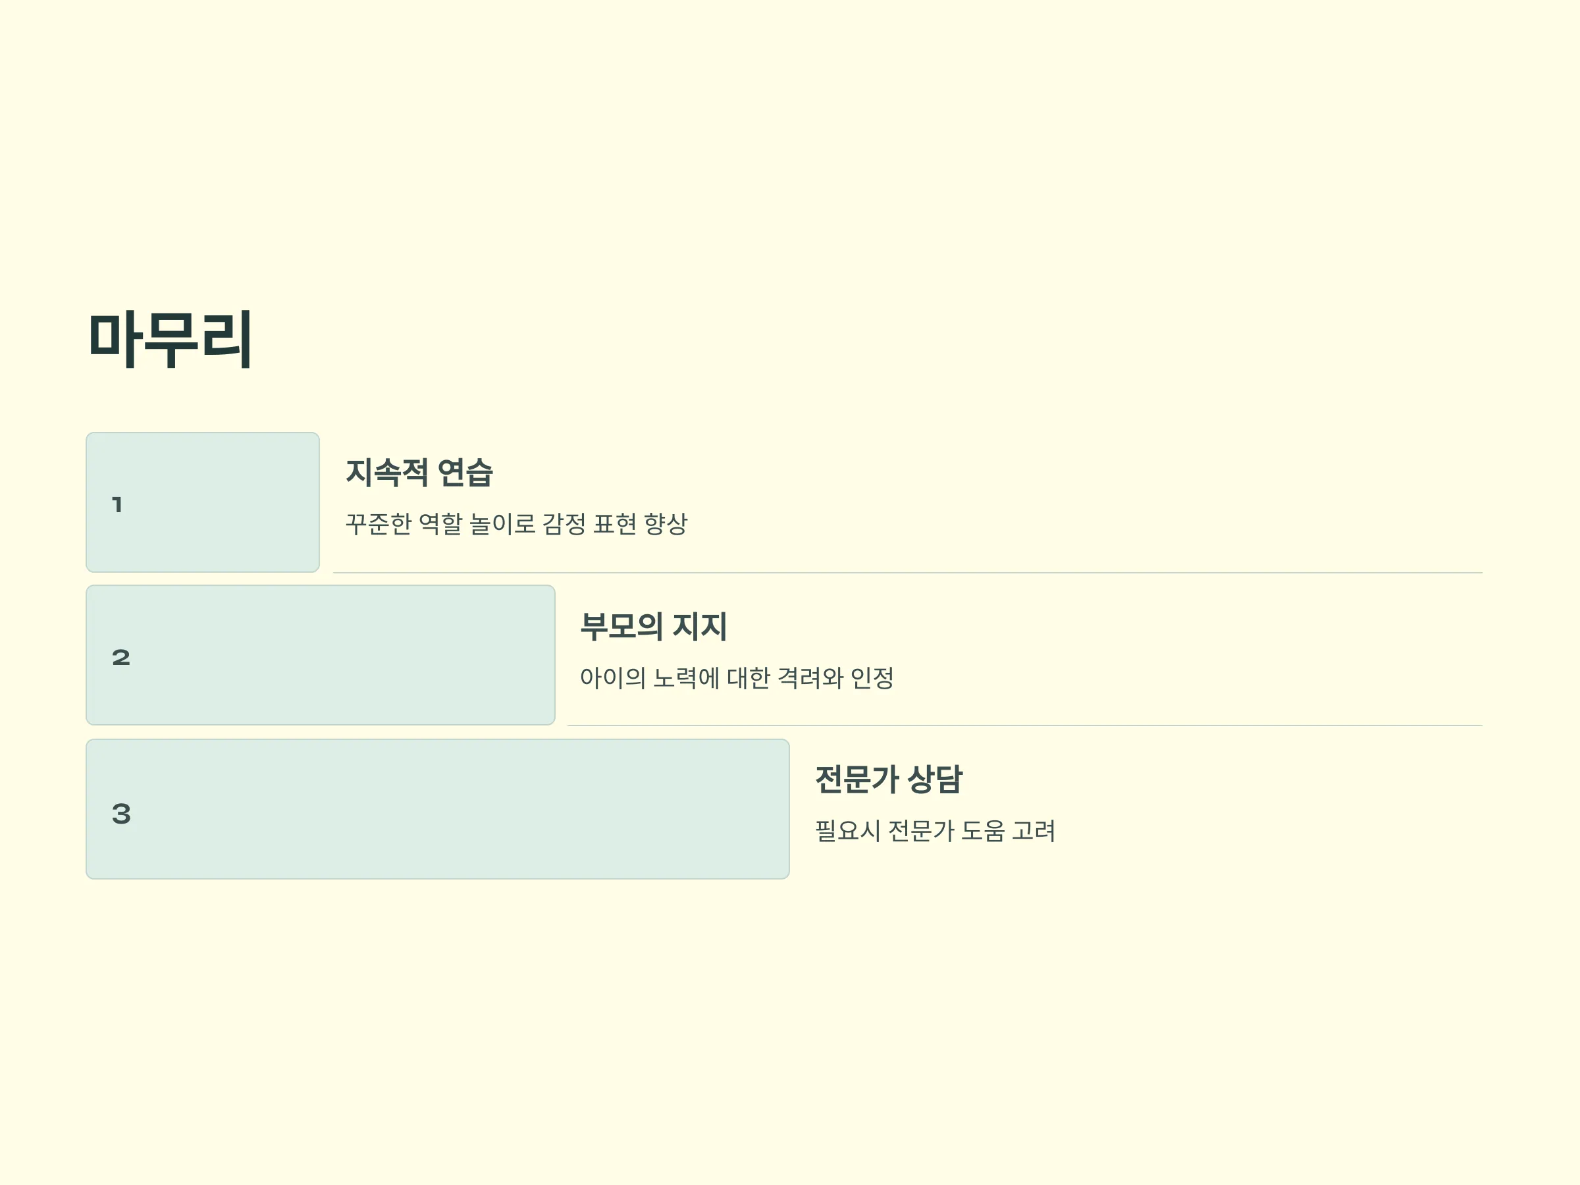
Task: Click the words 역할 놀이로 in first description
Action: click(477, 523)
